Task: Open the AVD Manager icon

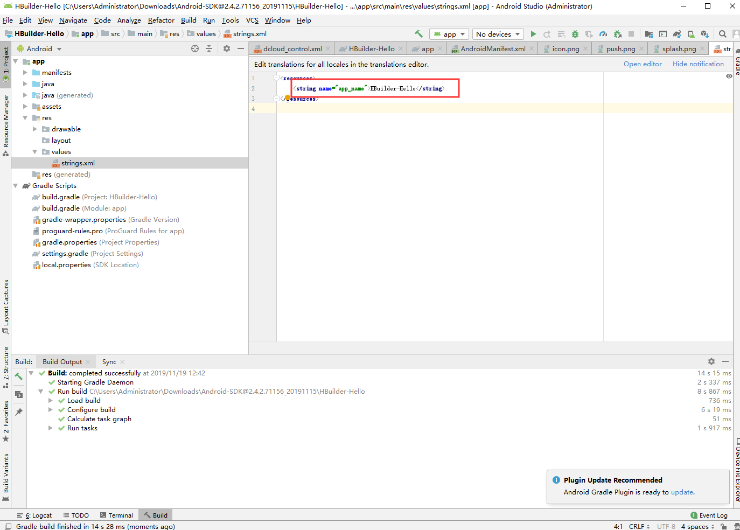Action: (x=691, y=34)
